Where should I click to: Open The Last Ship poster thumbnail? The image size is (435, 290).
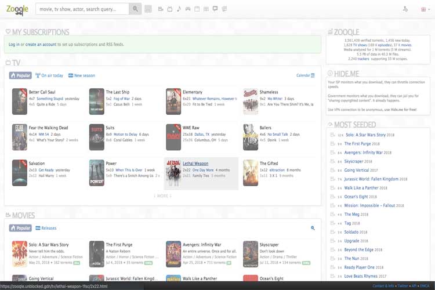(96, 101)
